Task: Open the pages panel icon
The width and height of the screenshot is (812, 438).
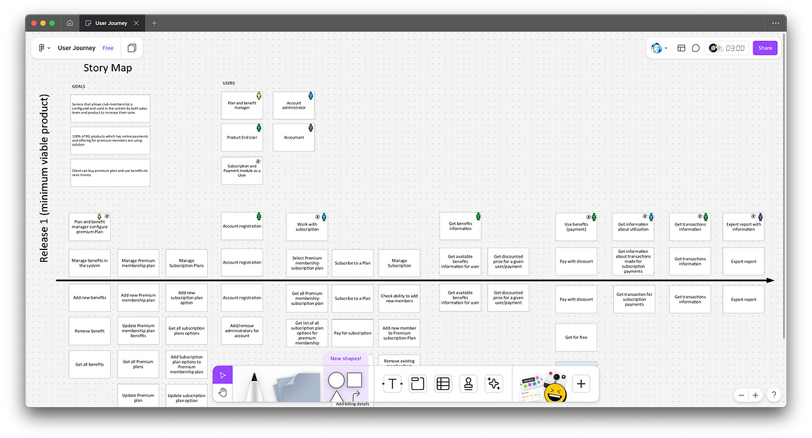Action: click(x=132, y=48)
